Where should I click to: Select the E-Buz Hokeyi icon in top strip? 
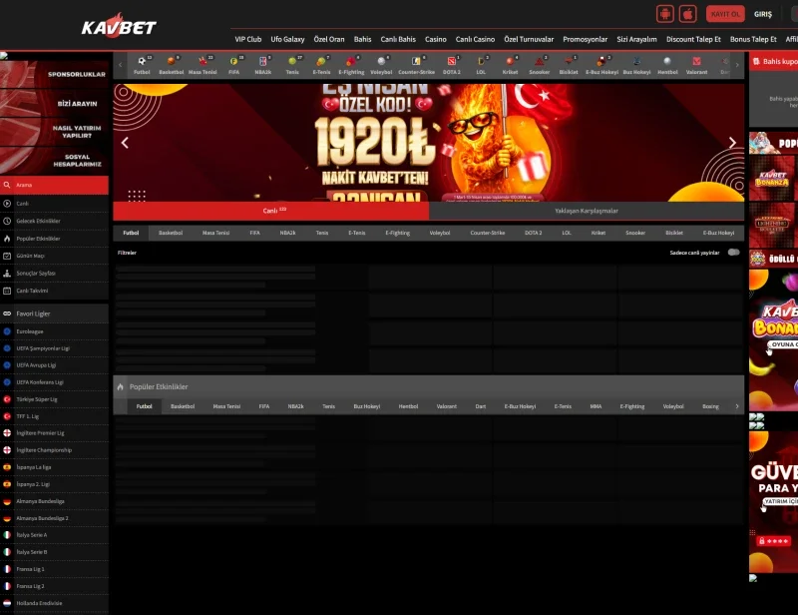coord(601,61)
